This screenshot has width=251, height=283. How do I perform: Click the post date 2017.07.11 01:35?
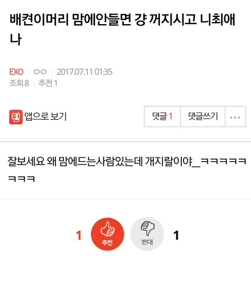[84, 72]
